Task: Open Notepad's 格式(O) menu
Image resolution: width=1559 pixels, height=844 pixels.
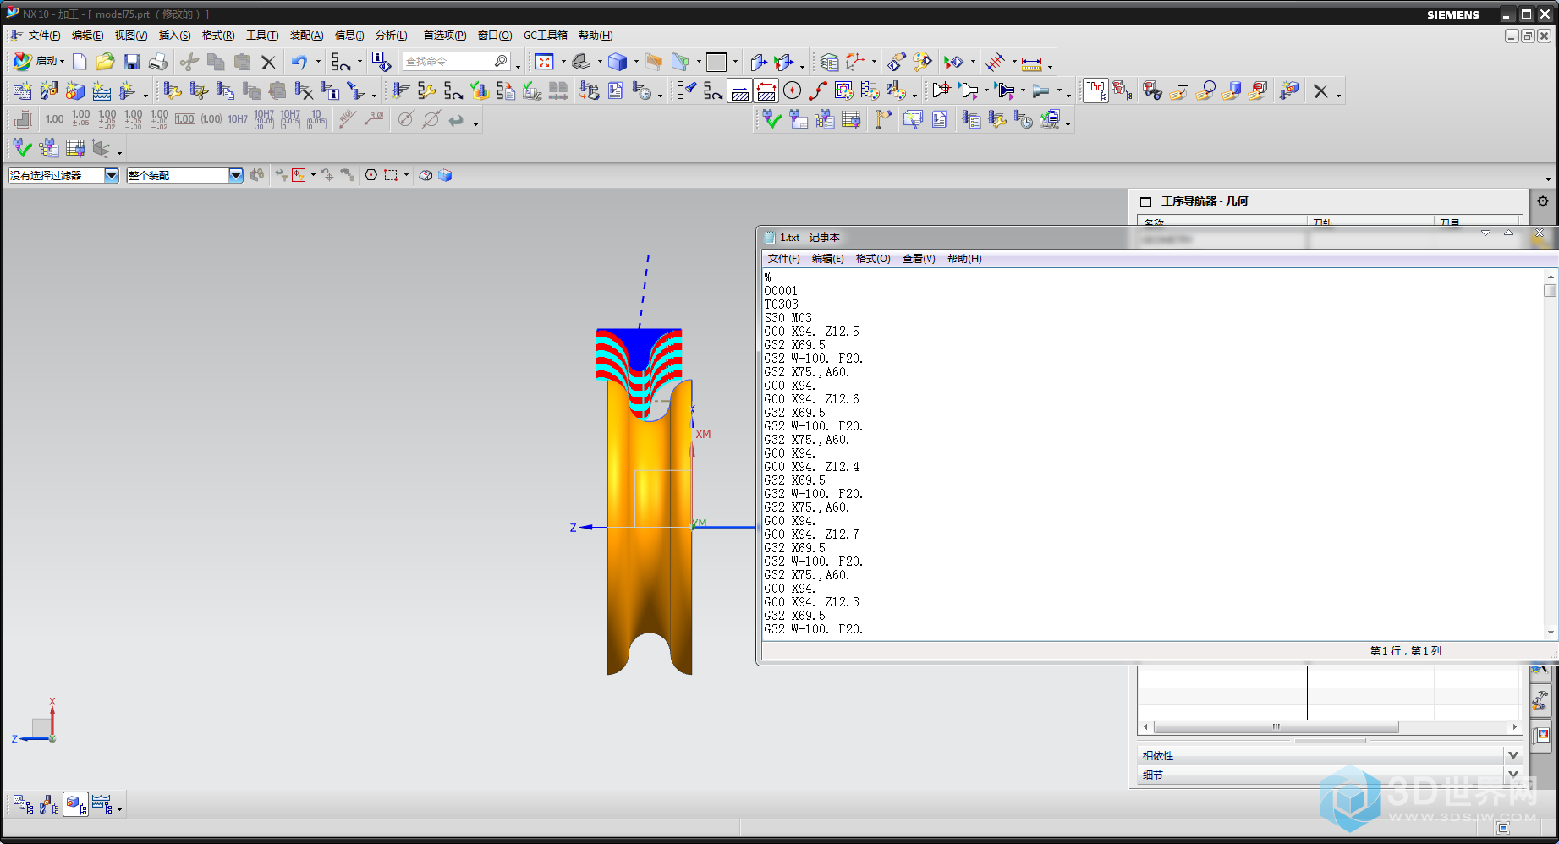Action: point(873,259)
